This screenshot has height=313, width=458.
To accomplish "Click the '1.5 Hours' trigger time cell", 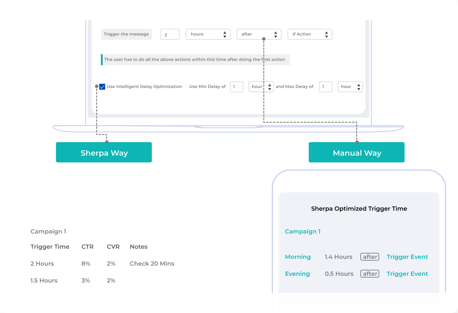I will coord(44,281).
